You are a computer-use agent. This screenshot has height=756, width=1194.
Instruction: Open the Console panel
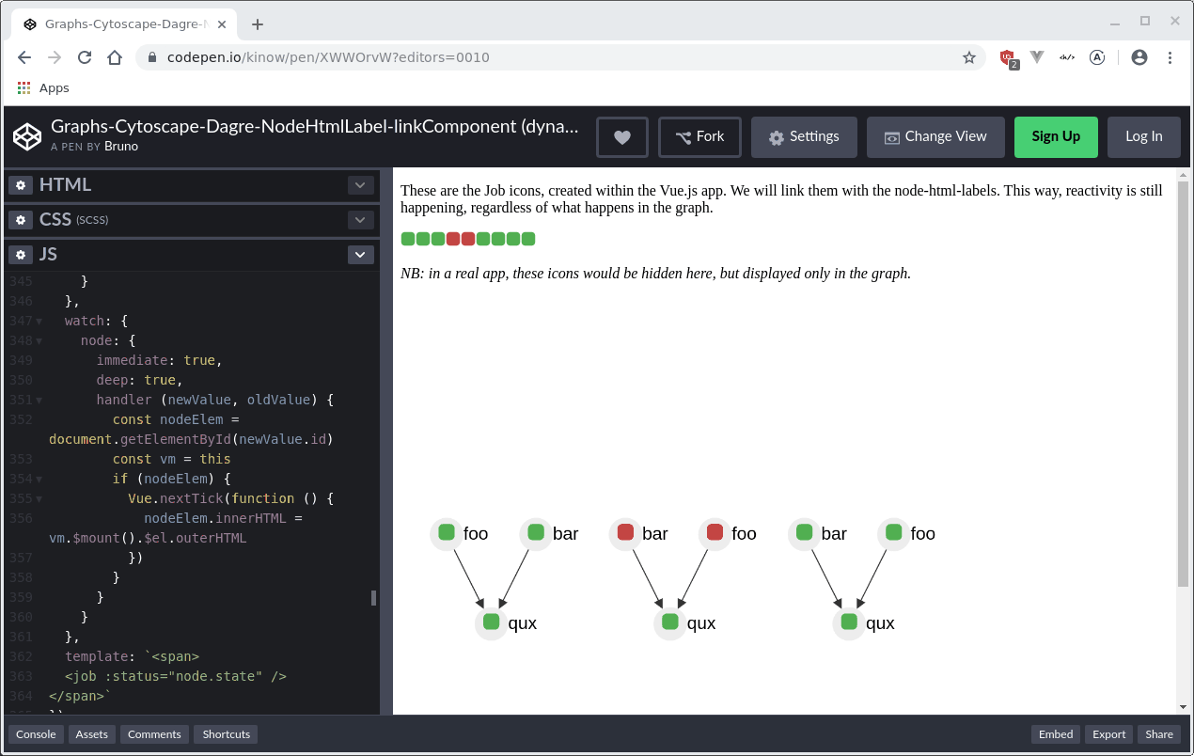click(x=36, y=734)
